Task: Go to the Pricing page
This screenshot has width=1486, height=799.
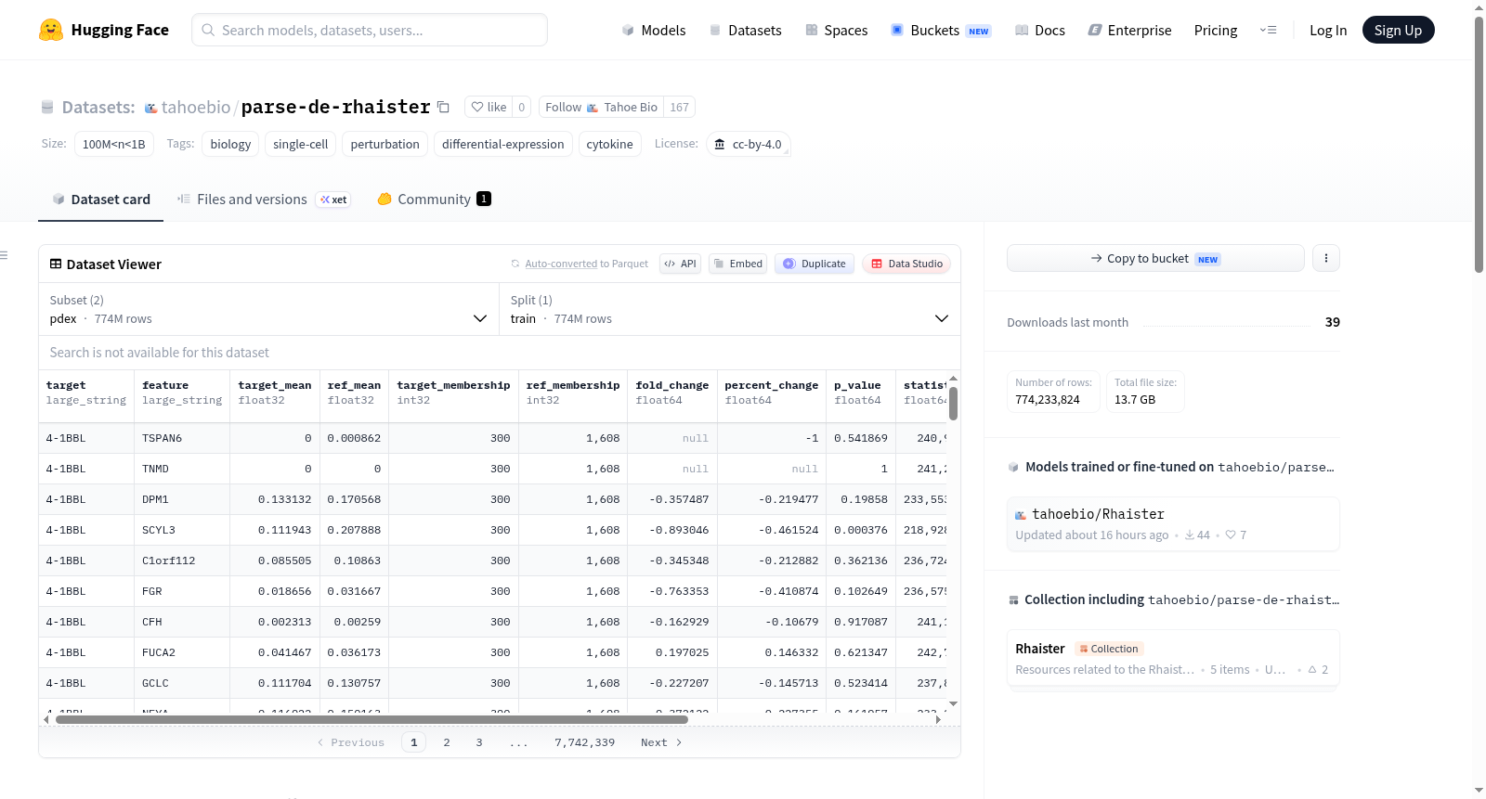Action: pyautogui.click(x=1216, y=30)
